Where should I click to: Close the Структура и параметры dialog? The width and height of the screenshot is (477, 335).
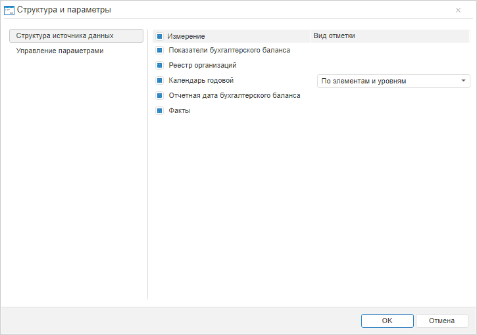[458, 10]
